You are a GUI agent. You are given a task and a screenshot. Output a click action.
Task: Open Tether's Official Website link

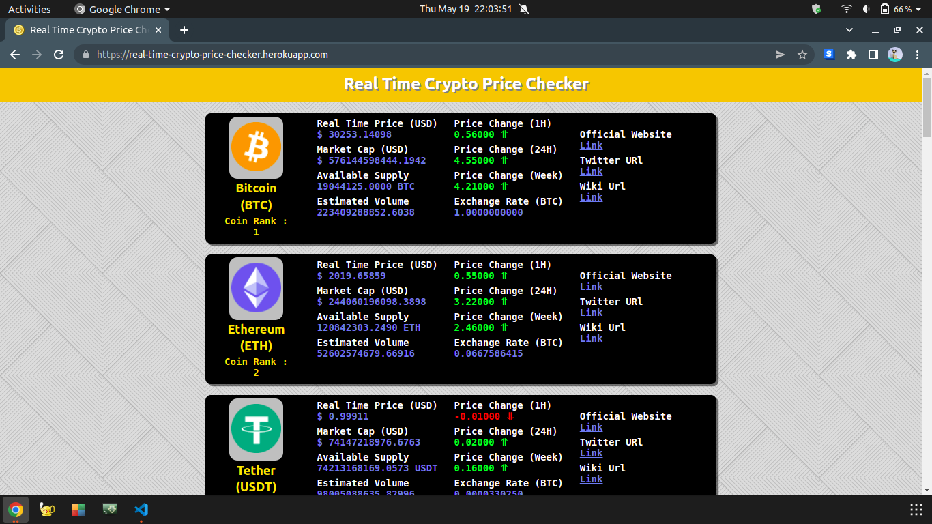pos(591,427)
